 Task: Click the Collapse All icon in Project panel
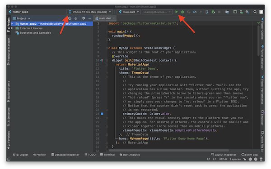coord(76,18)
